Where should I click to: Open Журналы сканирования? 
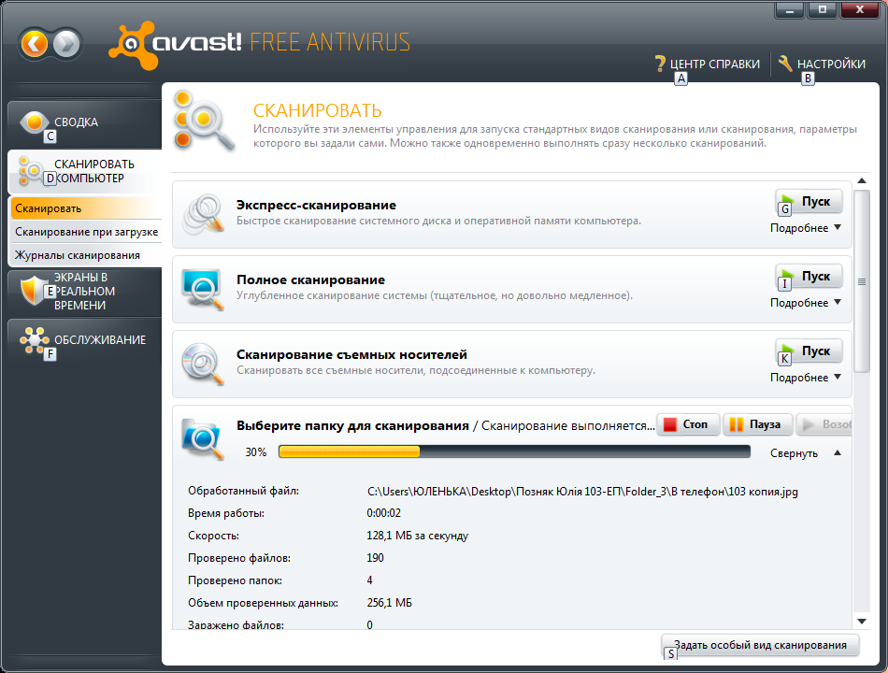click(86, 255)
